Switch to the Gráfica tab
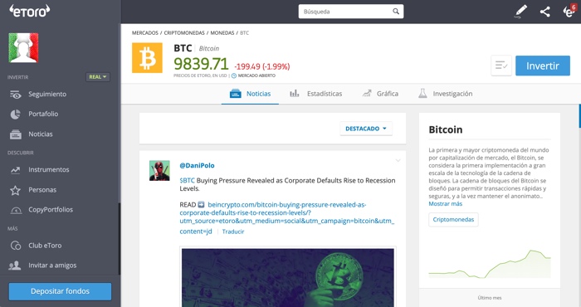581x307 pixels. [380, 94]
